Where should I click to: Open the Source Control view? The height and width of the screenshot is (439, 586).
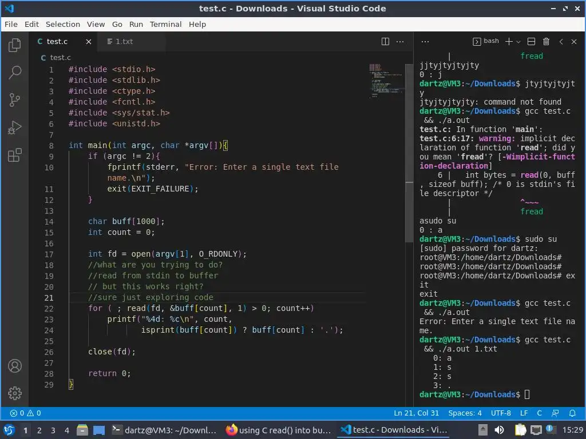(14, 100)
